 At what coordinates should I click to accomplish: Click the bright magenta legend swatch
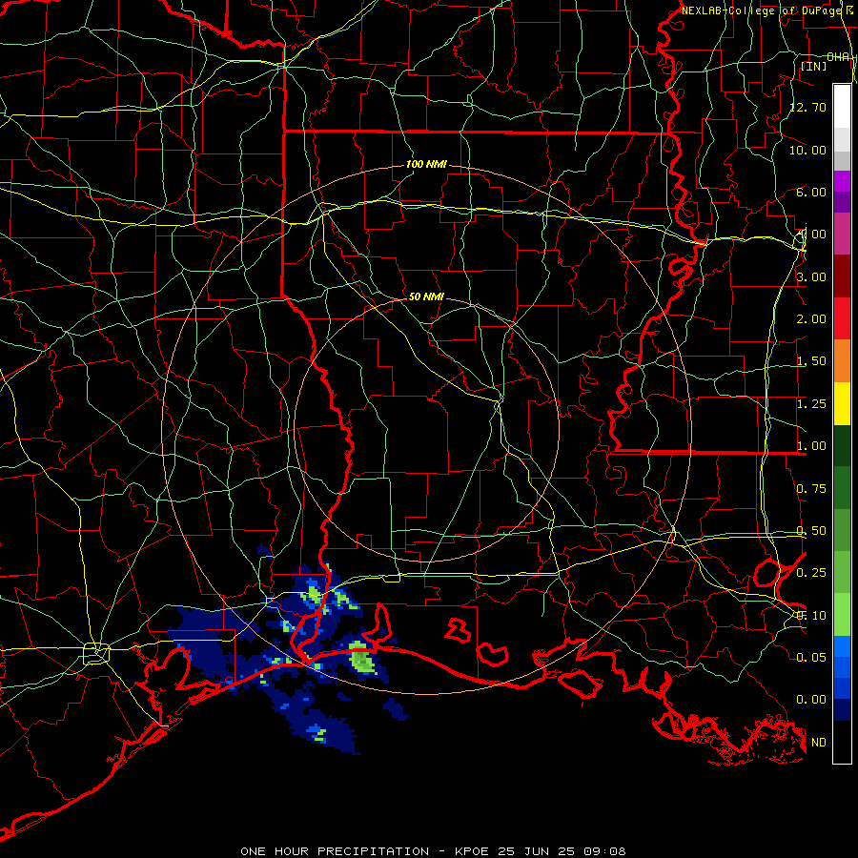[x=842, y=181]
